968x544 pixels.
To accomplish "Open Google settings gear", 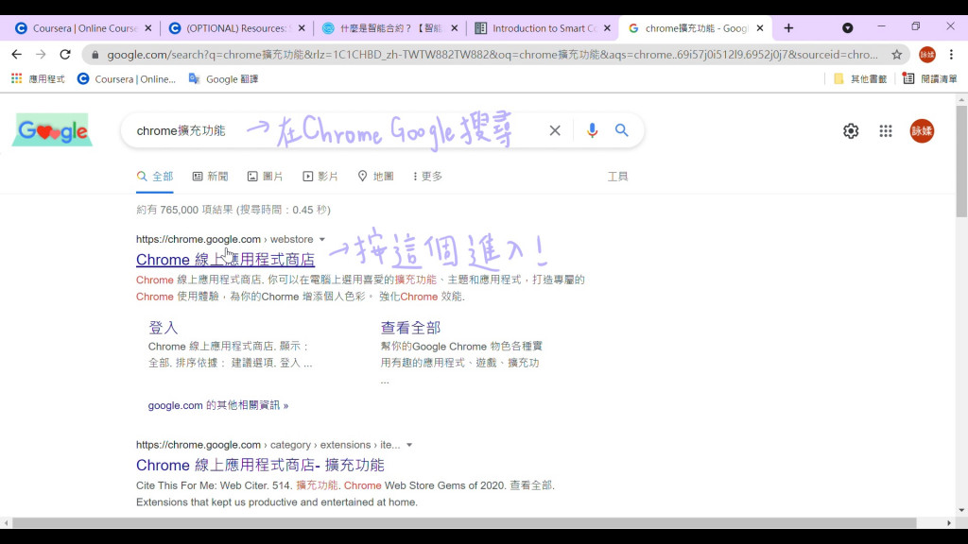I will pos(851,130).
